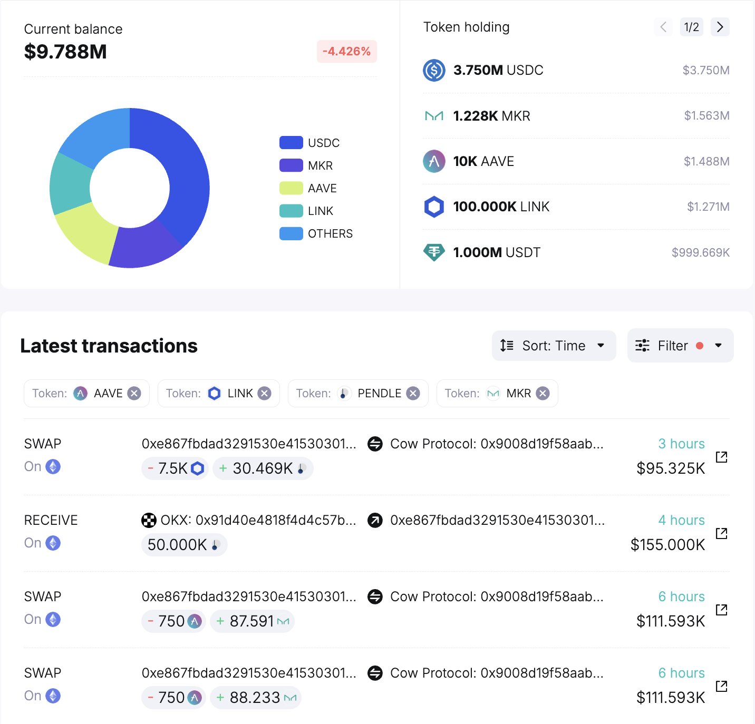Click the USDC coin icon in holdings
755x724 pixels.
click(x=434, y=70)
